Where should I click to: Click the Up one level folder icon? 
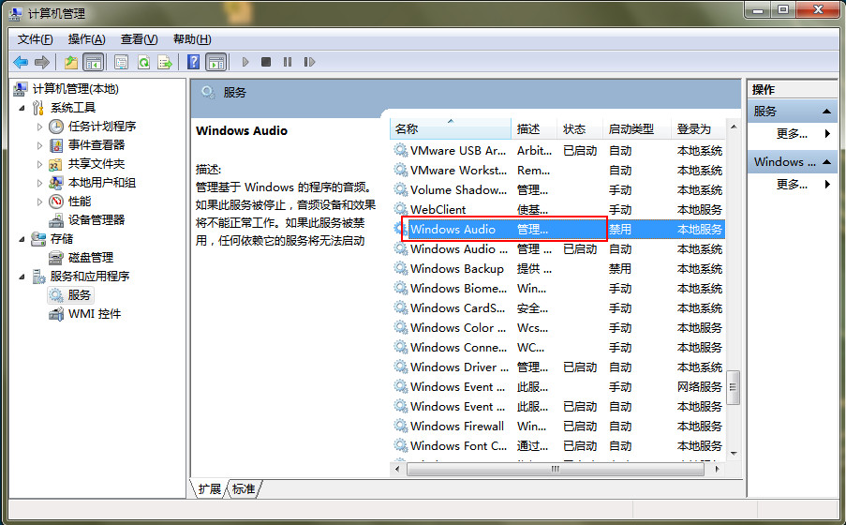tap(70, 62)
